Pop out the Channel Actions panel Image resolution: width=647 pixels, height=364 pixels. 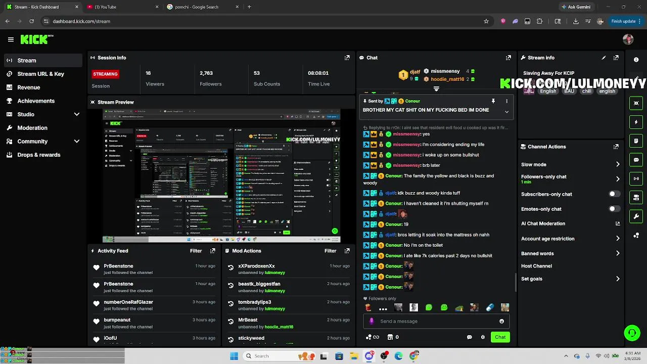coord(616,147)
